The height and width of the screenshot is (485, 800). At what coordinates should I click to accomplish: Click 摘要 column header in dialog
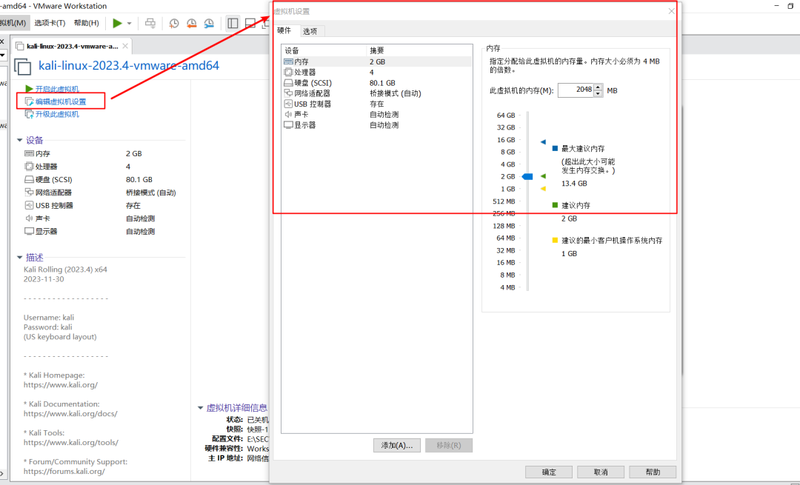coord(419,50)
